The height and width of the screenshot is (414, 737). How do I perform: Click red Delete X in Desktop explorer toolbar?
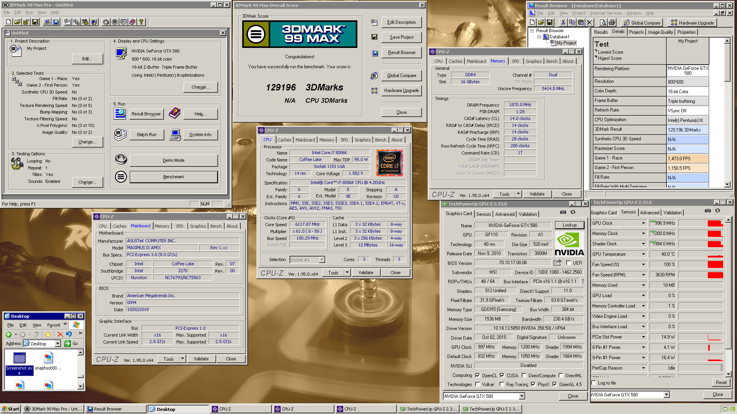pos(60,334)
